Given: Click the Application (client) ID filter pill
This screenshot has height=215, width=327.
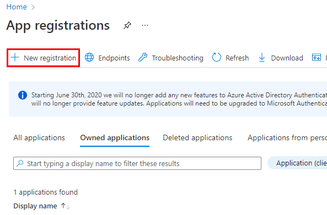Looking at the screenshot, I should pyautogui.click(x=297, y=163).
